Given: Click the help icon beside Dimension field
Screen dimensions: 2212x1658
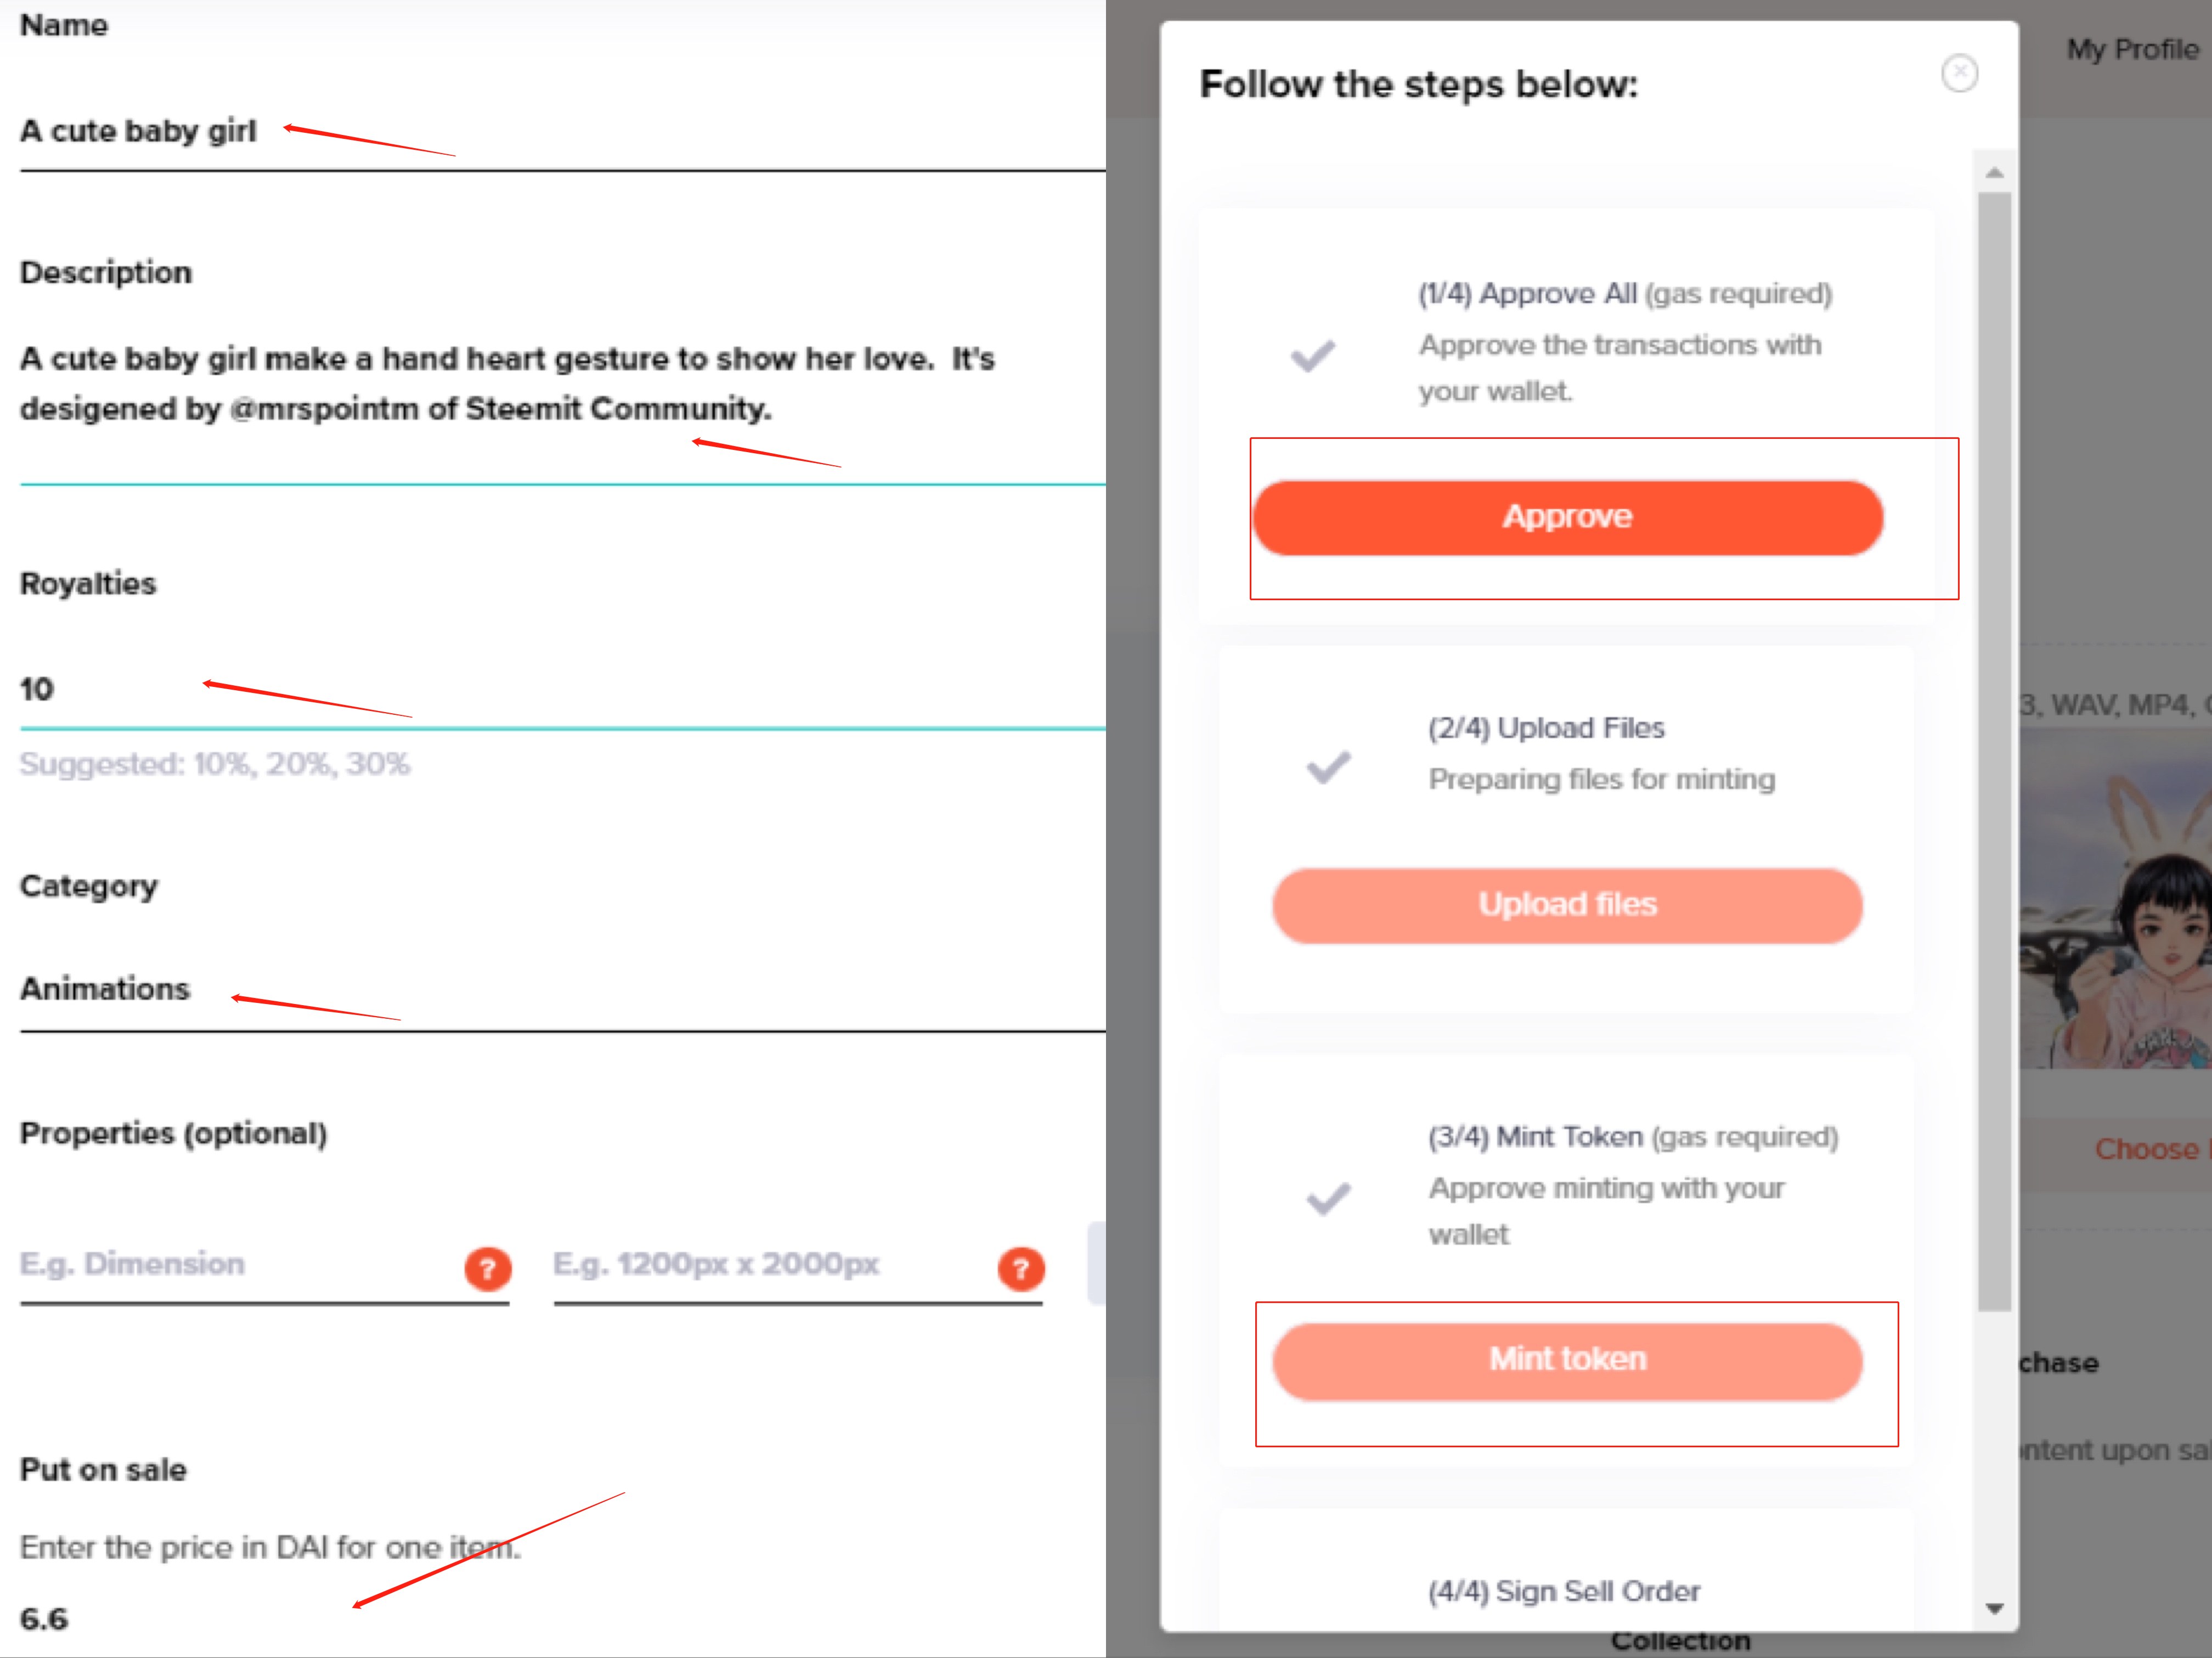Looking at the screenshot, I should [487, 1268].
